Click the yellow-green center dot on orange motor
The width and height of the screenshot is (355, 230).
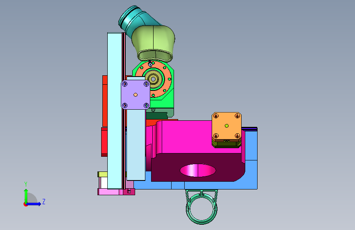point(226,126)
